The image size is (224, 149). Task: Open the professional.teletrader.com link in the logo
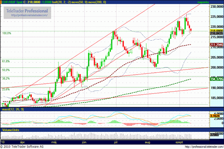28,16
